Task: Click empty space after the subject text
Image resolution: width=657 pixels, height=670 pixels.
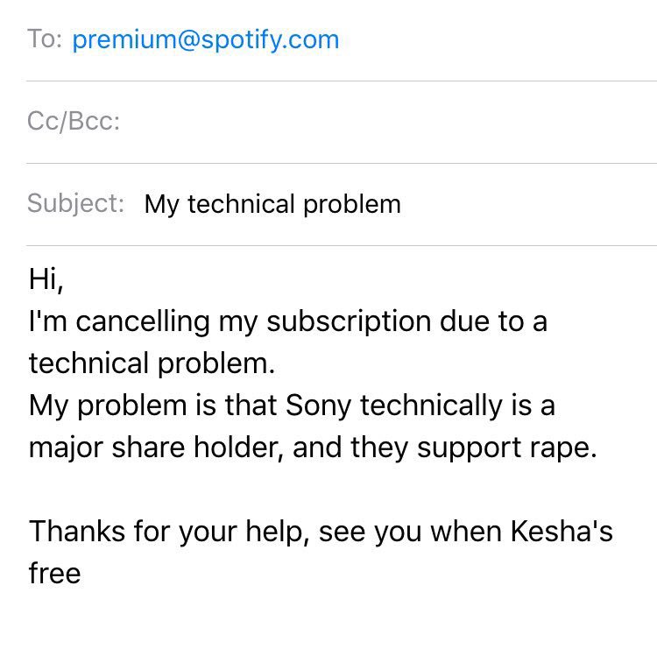Action: click(526, 204)
